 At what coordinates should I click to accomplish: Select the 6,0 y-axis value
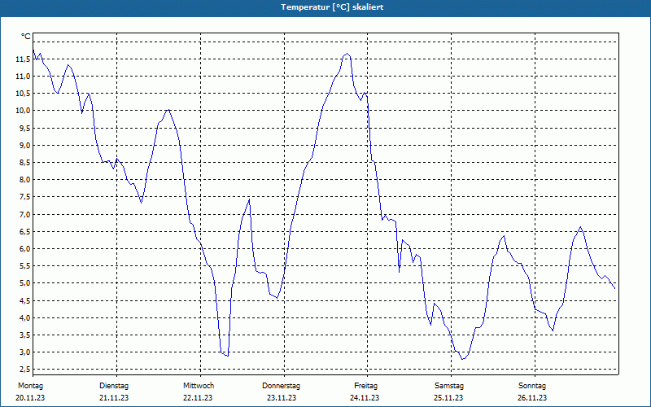point(24,249)
